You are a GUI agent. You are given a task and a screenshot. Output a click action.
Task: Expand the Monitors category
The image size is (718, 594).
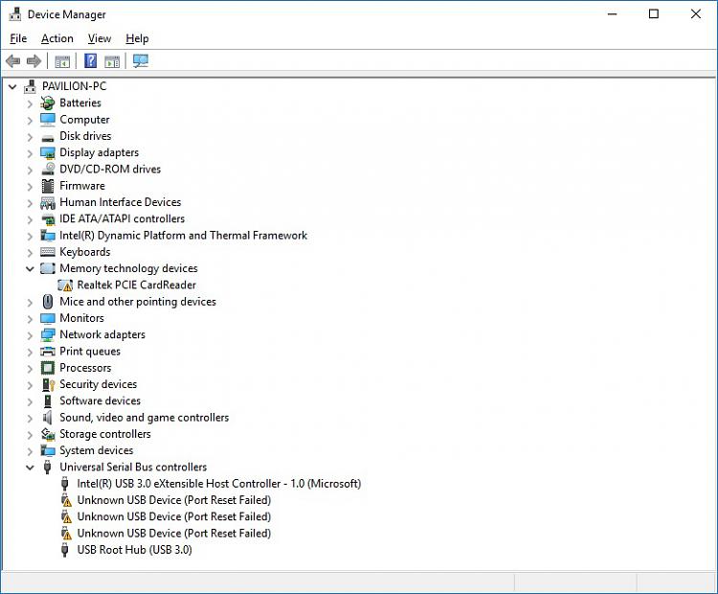(x=30, y=318)
